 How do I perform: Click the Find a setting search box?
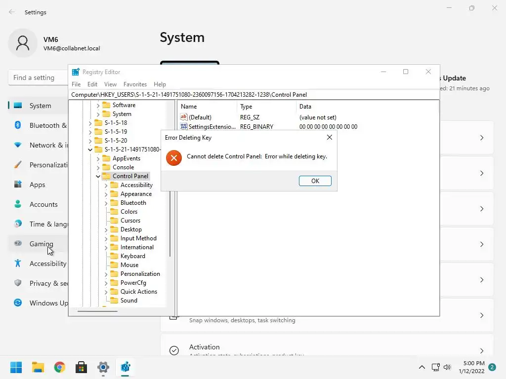click(x=38, y=77)
